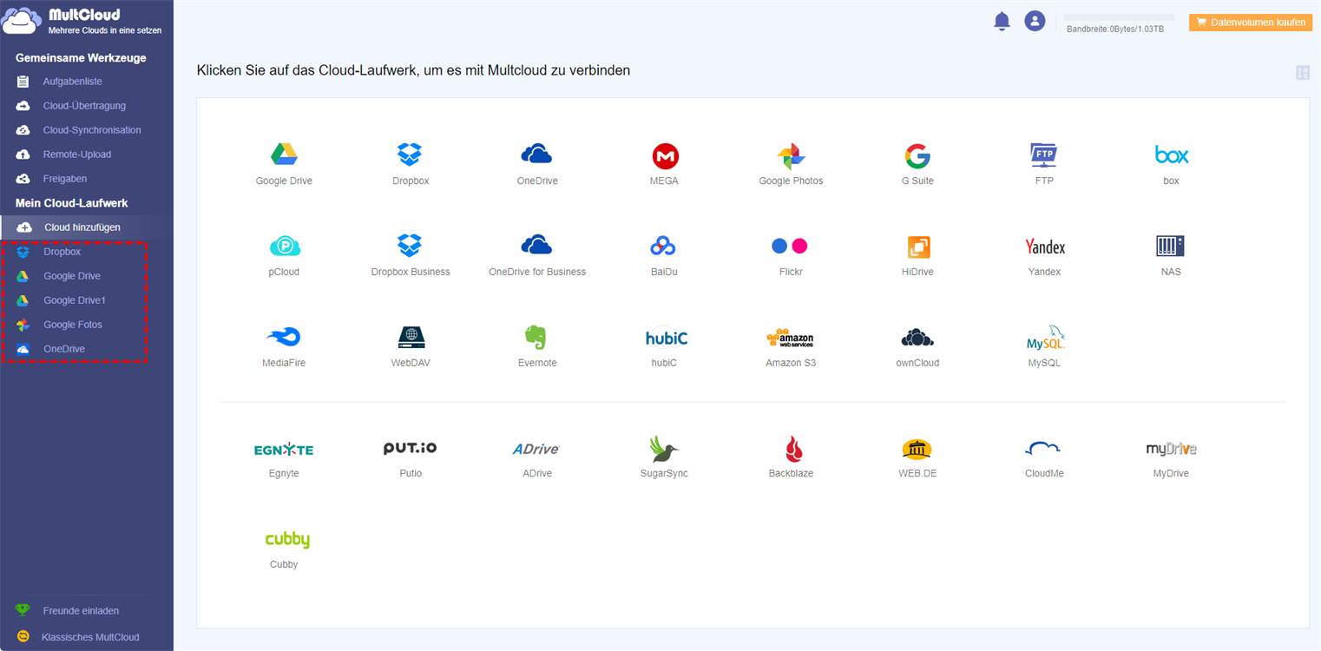Screen dimensions: 1321x651
Task: Add the MEGA cloud drive
Action: pyautogui.click(x=665, y=156)
